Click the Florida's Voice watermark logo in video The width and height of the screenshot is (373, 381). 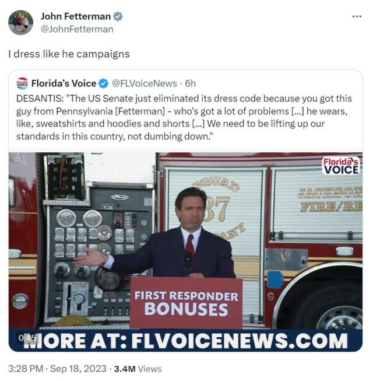point(341,166)
